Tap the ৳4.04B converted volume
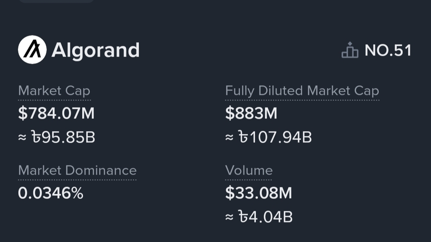The image size is (431, 242). tap(265, 217)
